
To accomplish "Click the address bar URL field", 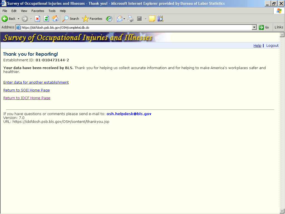I will point(134,27).
